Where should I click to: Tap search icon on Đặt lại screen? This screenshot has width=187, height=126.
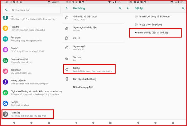(x=183, y=8)
